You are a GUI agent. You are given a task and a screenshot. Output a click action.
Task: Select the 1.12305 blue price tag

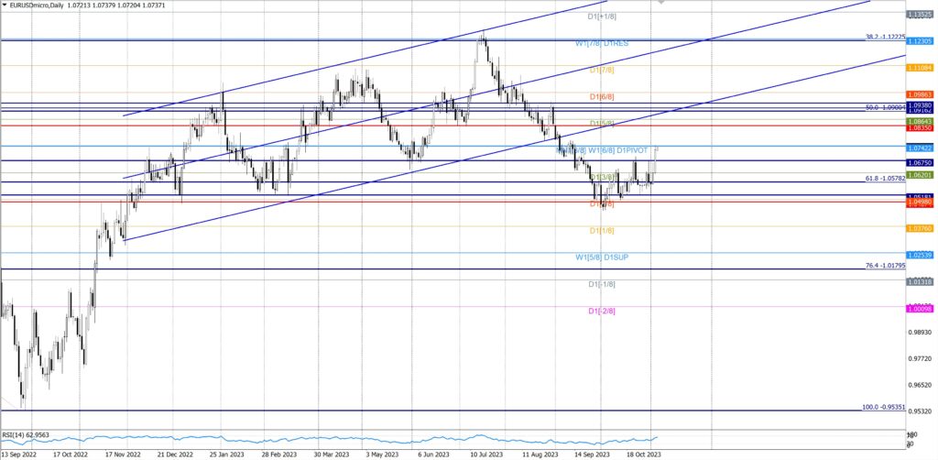tap(919, 42)
